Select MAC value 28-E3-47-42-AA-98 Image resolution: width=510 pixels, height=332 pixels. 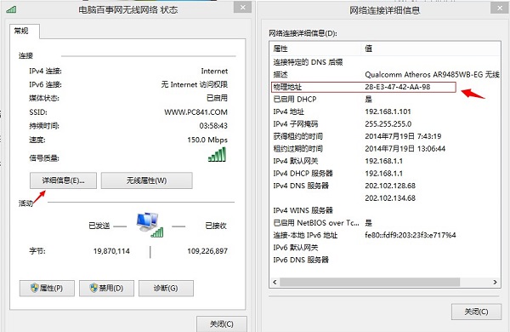[398, 87]
